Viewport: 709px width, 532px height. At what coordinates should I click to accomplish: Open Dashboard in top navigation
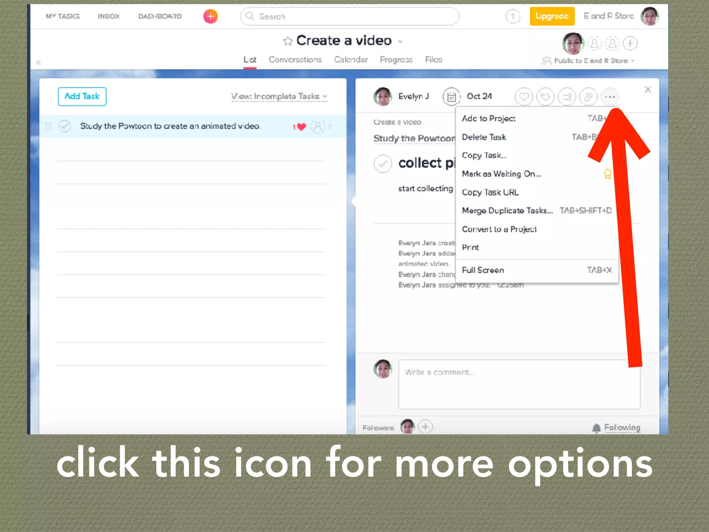[160, 16]
